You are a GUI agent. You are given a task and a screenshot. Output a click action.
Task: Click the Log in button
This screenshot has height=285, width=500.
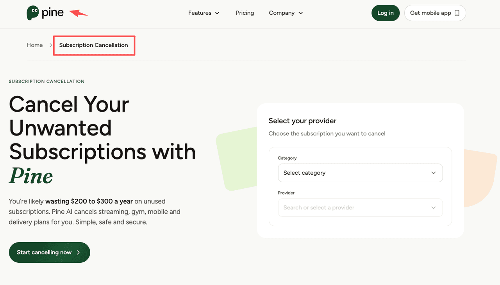(x=385, y=13)
